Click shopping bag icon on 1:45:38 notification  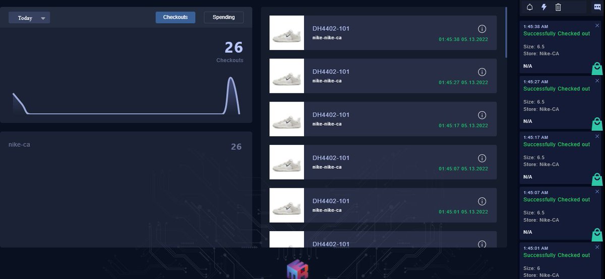pos(597,69)
